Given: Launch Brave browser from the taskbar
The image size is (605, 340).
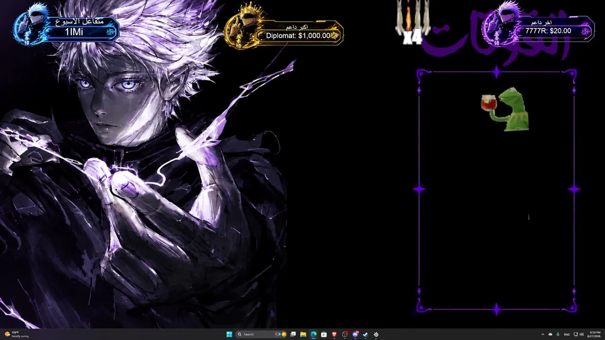Looking at the screenshot, I should click(x=334, y=334).
